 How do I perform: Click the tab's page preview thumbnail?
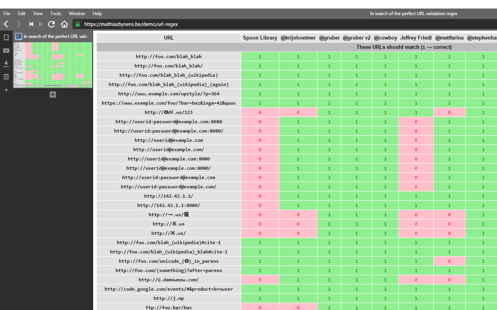(53, 65)
